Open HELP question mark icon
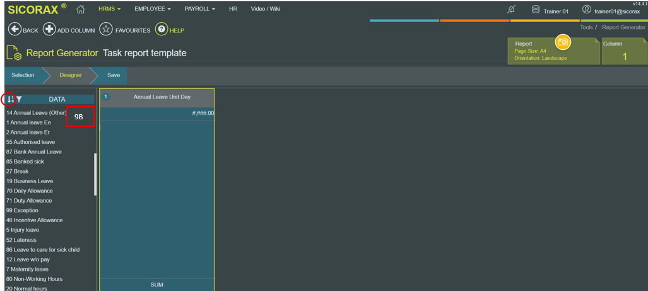Screen dimensions: 648x291 pos(162,29)
